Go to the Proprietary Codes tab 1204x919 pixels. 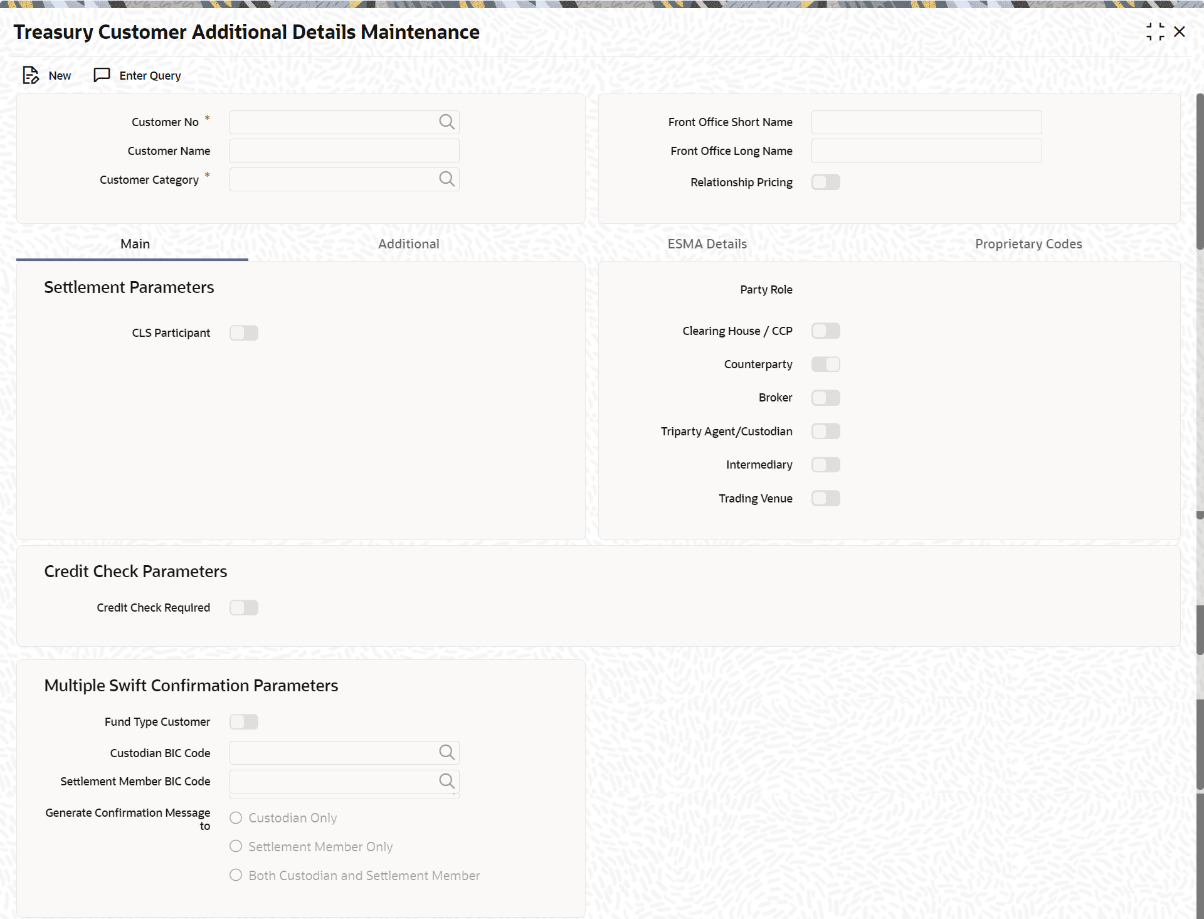[x=1028, y=244]
